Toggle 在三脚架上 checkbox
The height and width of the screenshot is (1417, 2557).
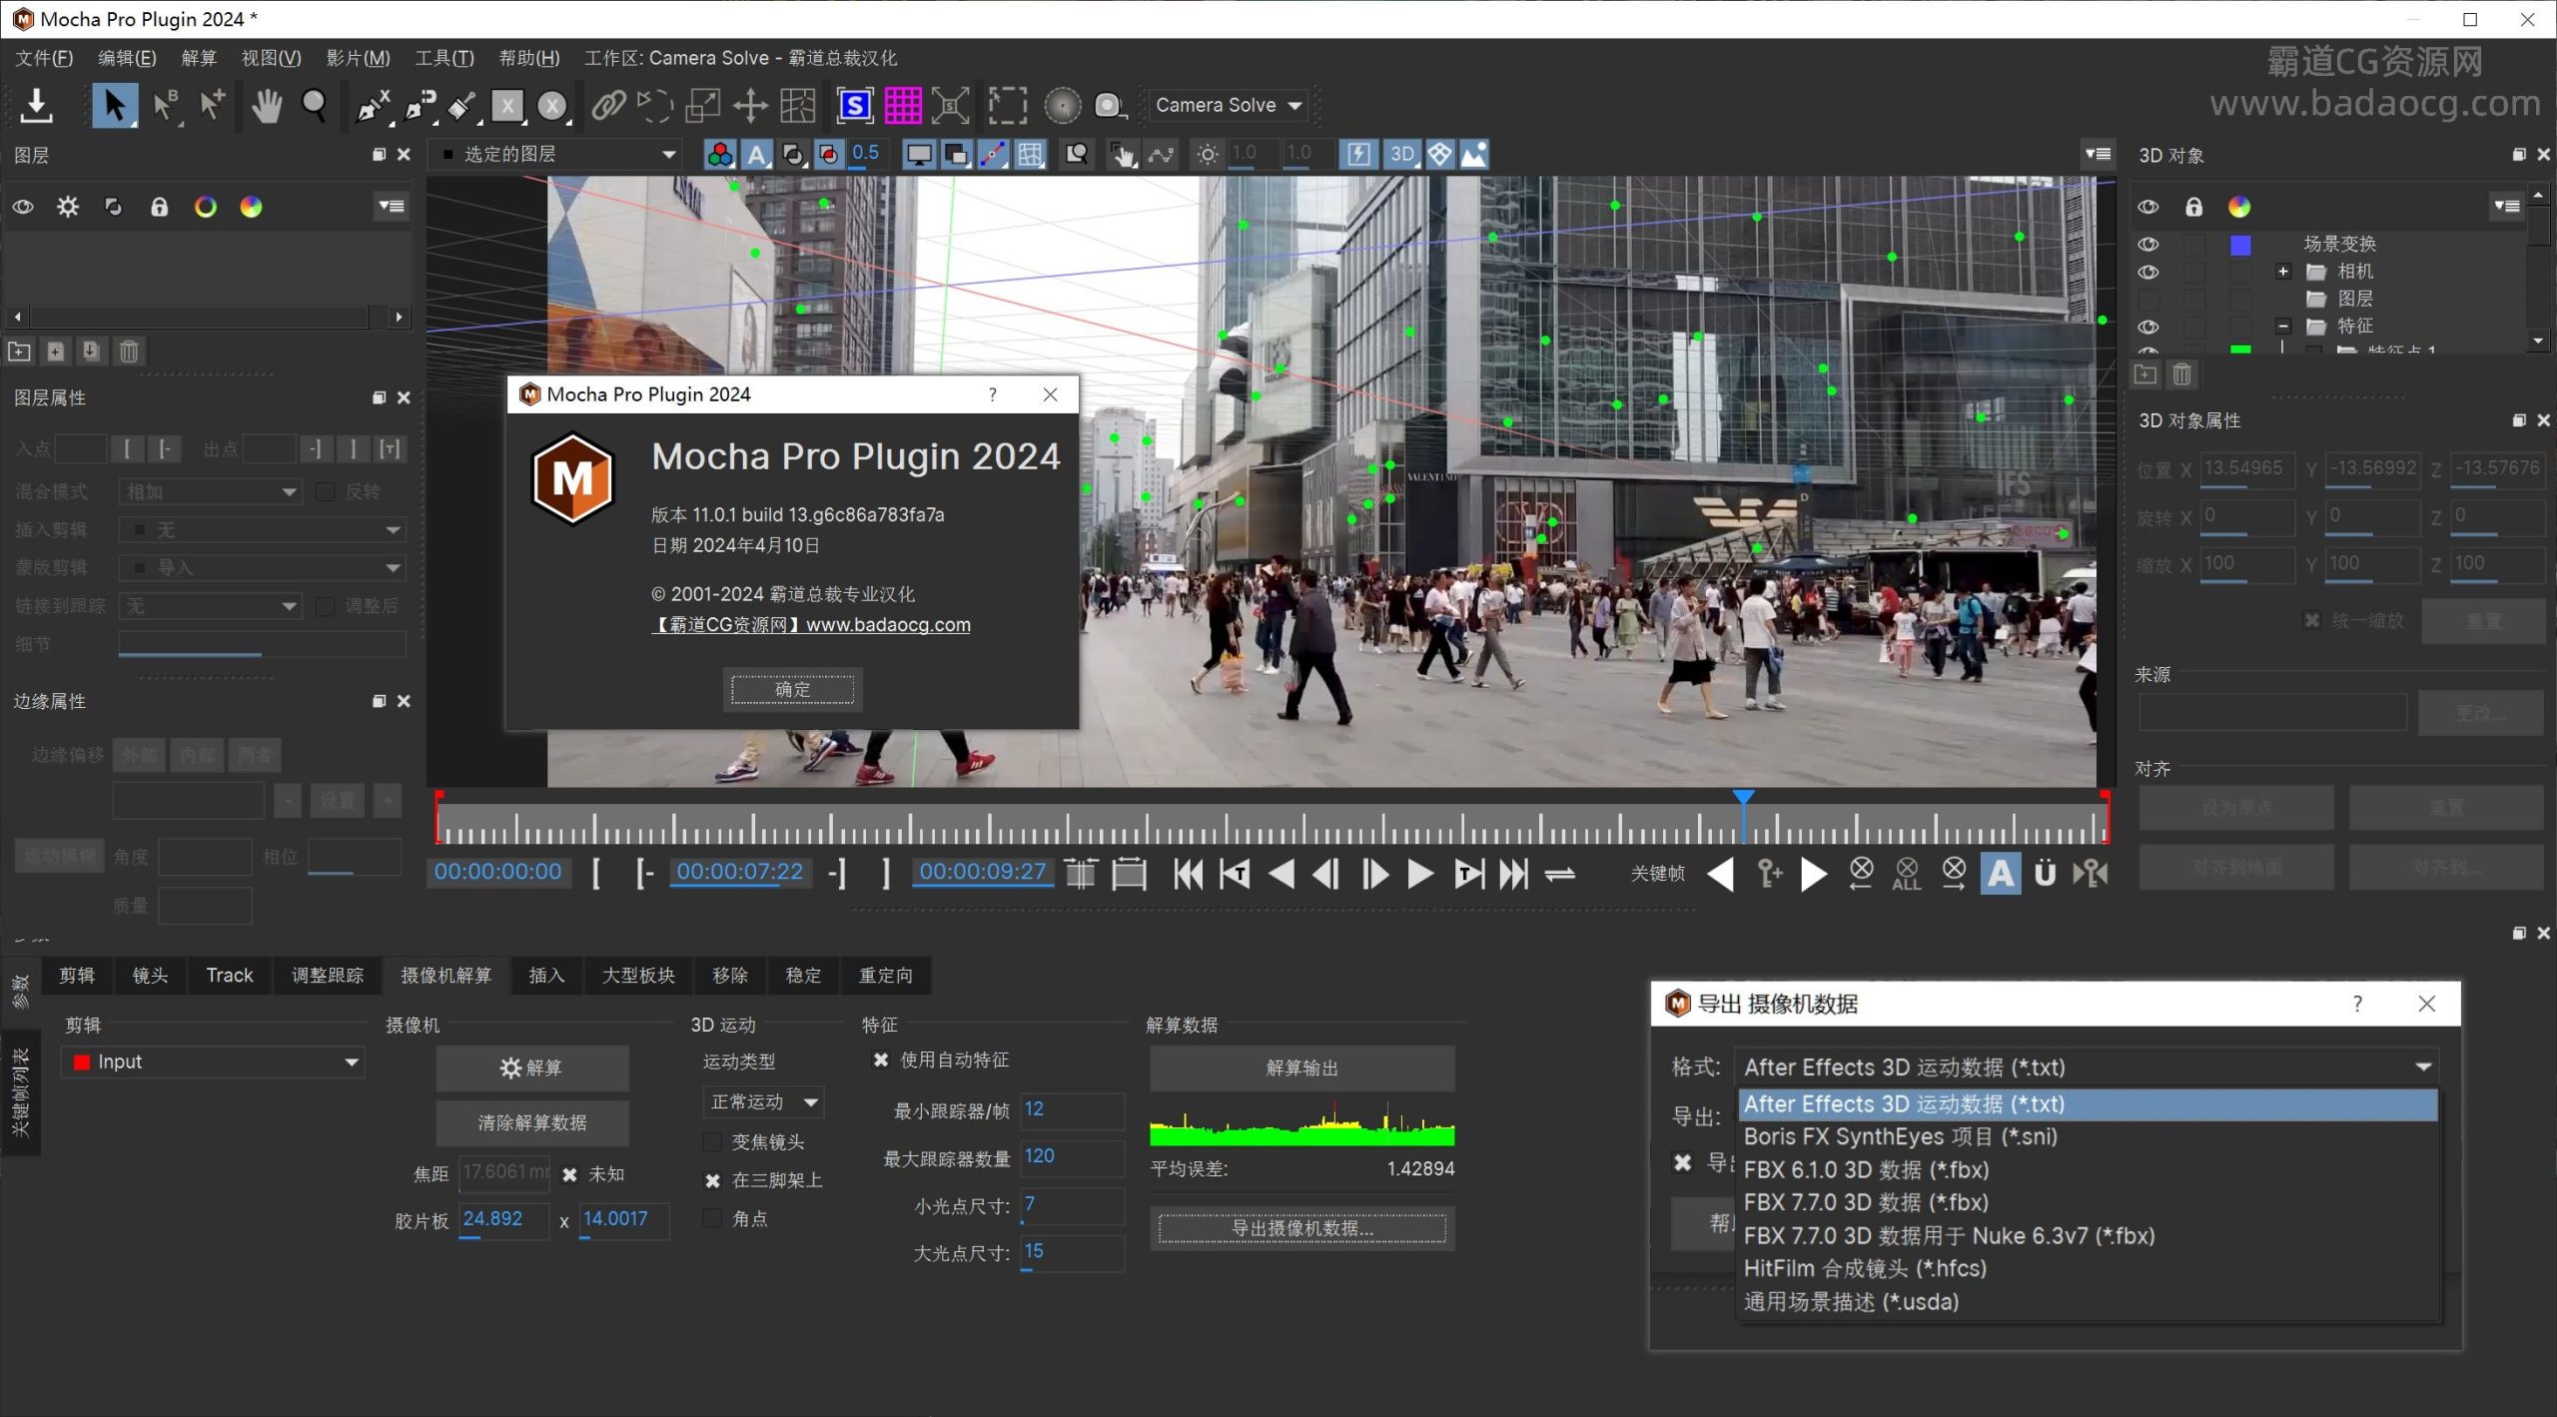click(x=712, y=1180)
